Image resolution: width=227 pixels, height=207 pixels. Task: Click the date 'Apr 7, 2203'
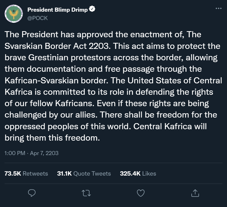[x=45, y=153]
